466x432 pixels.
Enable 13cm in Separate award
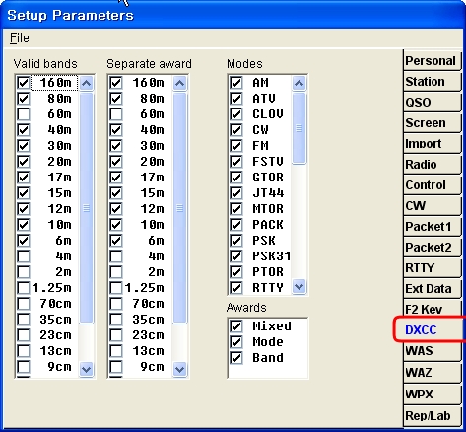[116, 351]
